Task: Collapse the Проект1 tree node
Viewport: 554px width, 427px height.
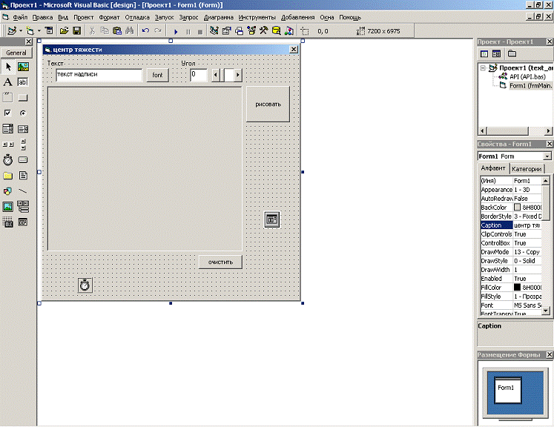Action: click(x=484, y=67)
